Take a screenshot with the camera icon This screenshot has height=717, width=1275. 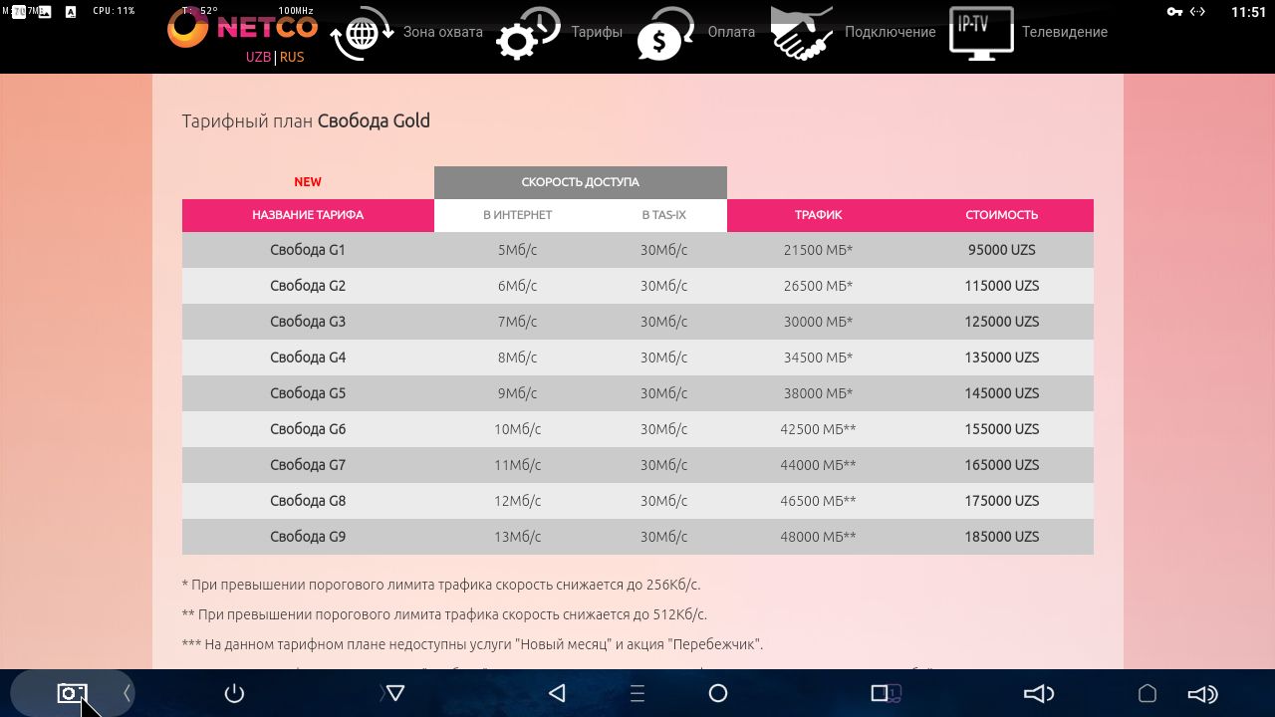(72, 693)
